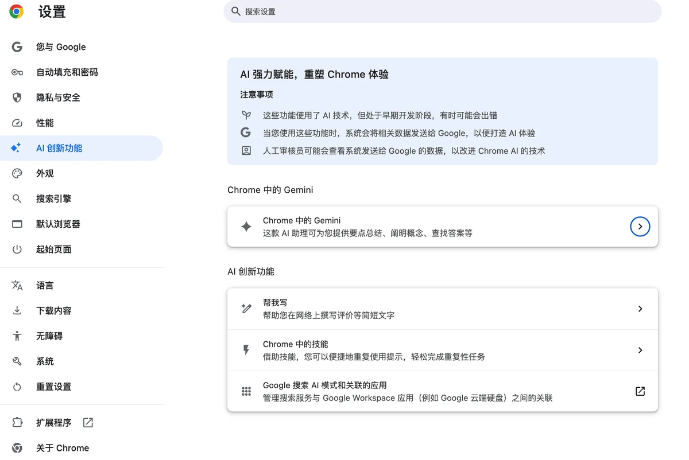689x460 pixels.
Task: Open external link icon for Google 搜索 AI 模式
Action: (640, 391)
